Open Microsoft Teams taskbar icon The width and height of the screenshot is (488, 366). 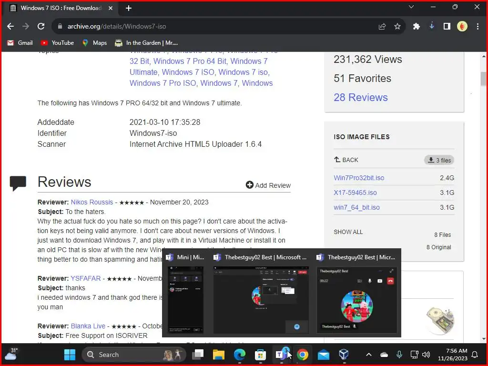pos(281,355)
